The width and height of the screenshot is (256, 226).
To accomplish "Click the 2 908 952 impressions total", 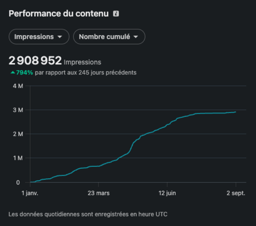I will coord(35,61).
